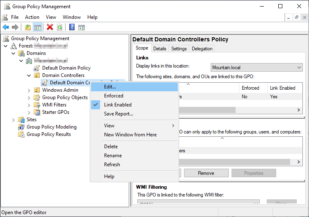The width and height of the screenshot is (309, 217).
Task: Switch to the Delegation tab
Action: [x=202, y=49]
